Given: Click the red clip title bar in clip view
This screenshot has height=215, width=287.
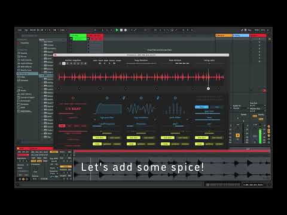Looking at the screenshot, I should point(35,149).
